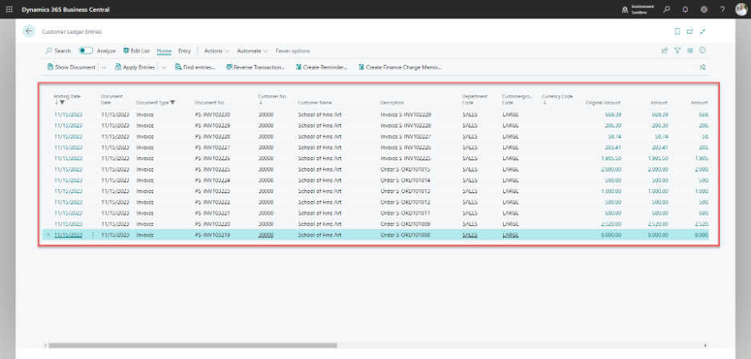Open row menu dots for PS-INV103219
The image size is (751, 359).
pos(93,235)
